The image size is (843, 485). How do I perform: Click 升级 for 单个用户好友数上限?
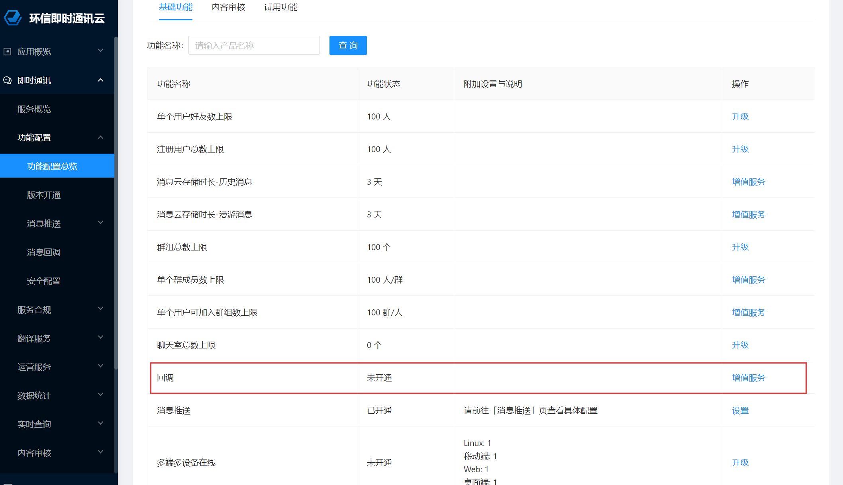pos(740,117)
